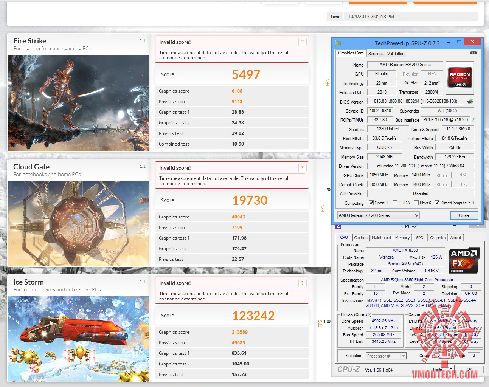Click Fire Strike physics score 9142

pos(237,102)
